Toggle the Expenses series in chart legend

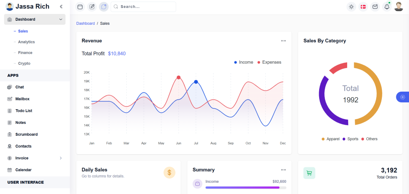click(x=270, y=63)
